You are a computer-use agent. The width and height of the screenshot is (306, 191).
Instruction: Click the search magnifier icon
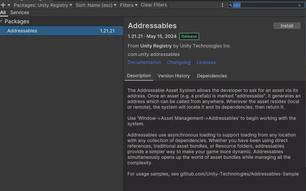pos(231,5)
